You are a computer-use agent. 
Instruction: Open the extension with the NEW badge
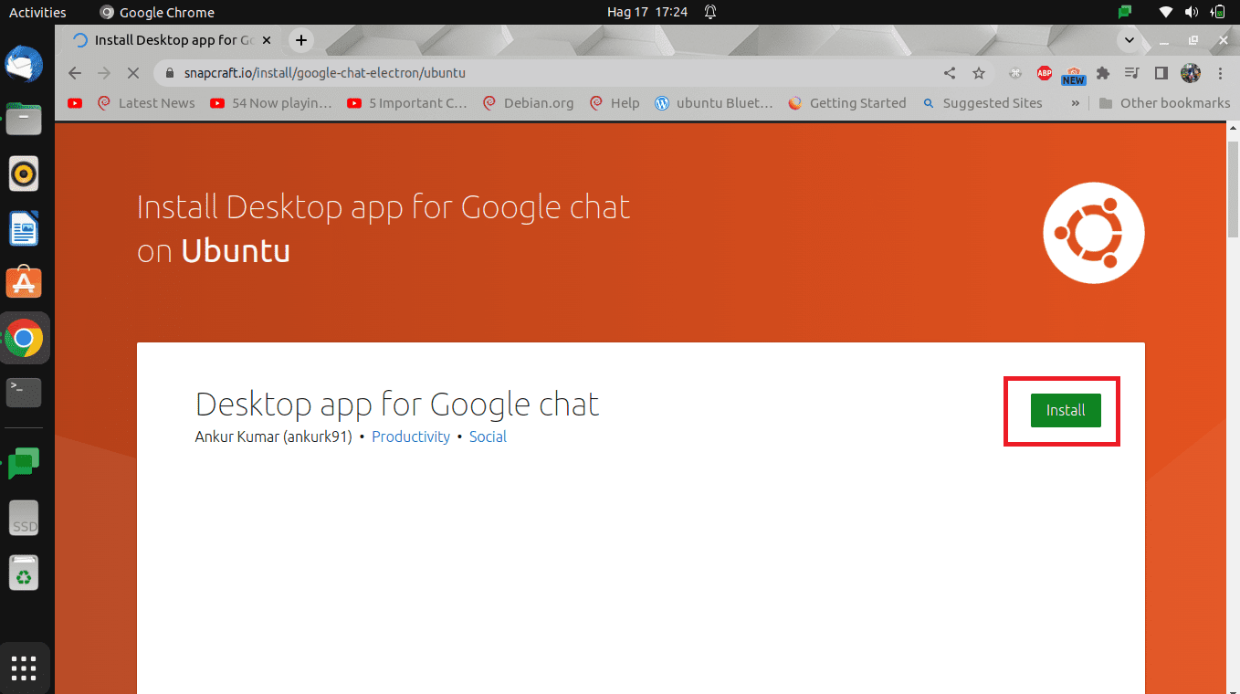coord(1074,75)
